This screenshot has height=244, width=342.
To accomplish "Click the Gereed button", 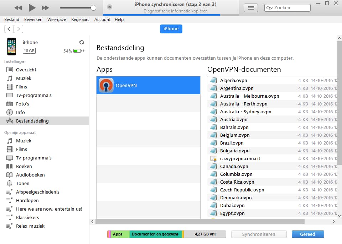I will coord(308,234).
